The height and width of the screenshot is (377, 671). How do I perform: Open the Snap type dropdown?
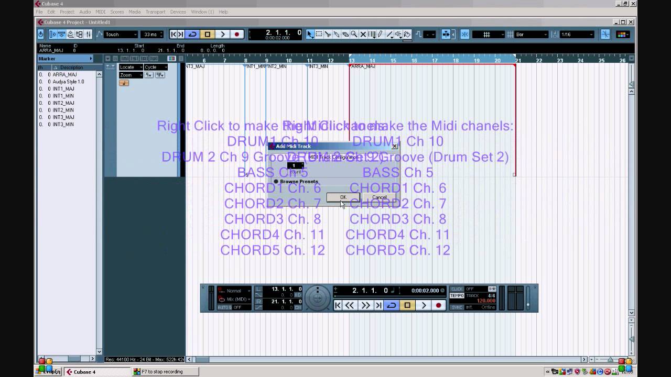488,35
